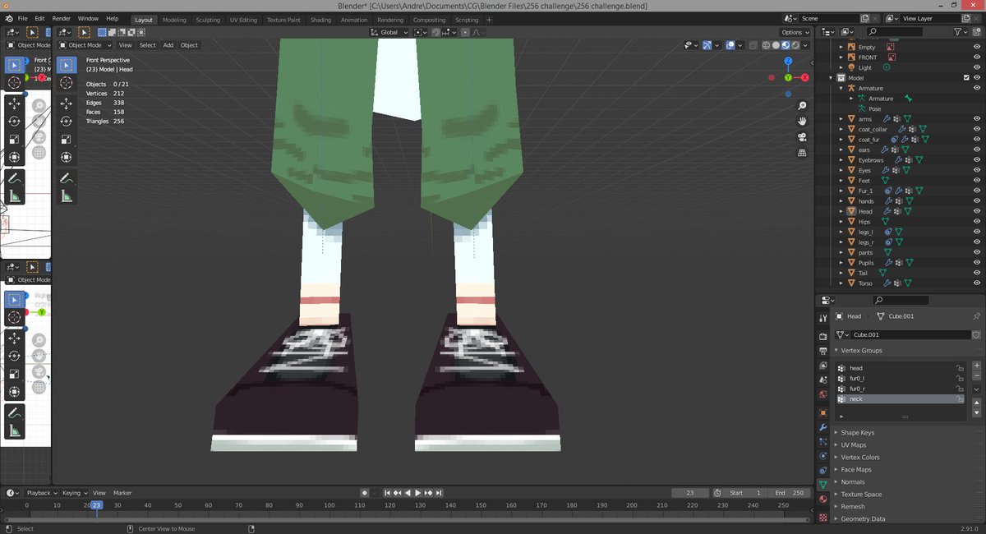Open Object Mode dropdown in main viewport
The image size is (986, 534).
(86, 45)
